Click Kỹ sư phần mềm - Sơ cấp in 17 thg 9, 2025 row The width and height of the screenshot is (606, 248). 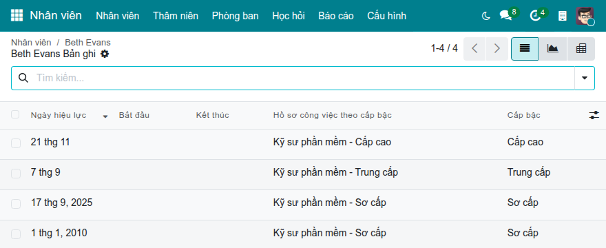[329, 203]
